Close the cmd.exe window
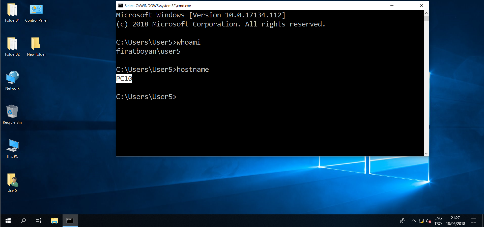 coord(421,6)
